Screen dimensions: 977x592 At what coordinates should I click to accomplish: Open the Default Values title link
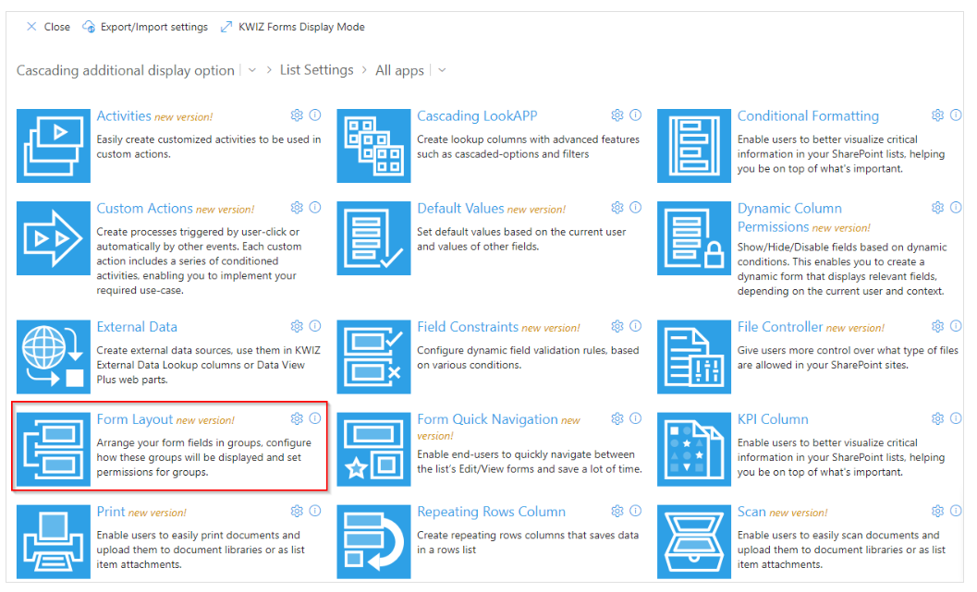click(x=459, y=209)
